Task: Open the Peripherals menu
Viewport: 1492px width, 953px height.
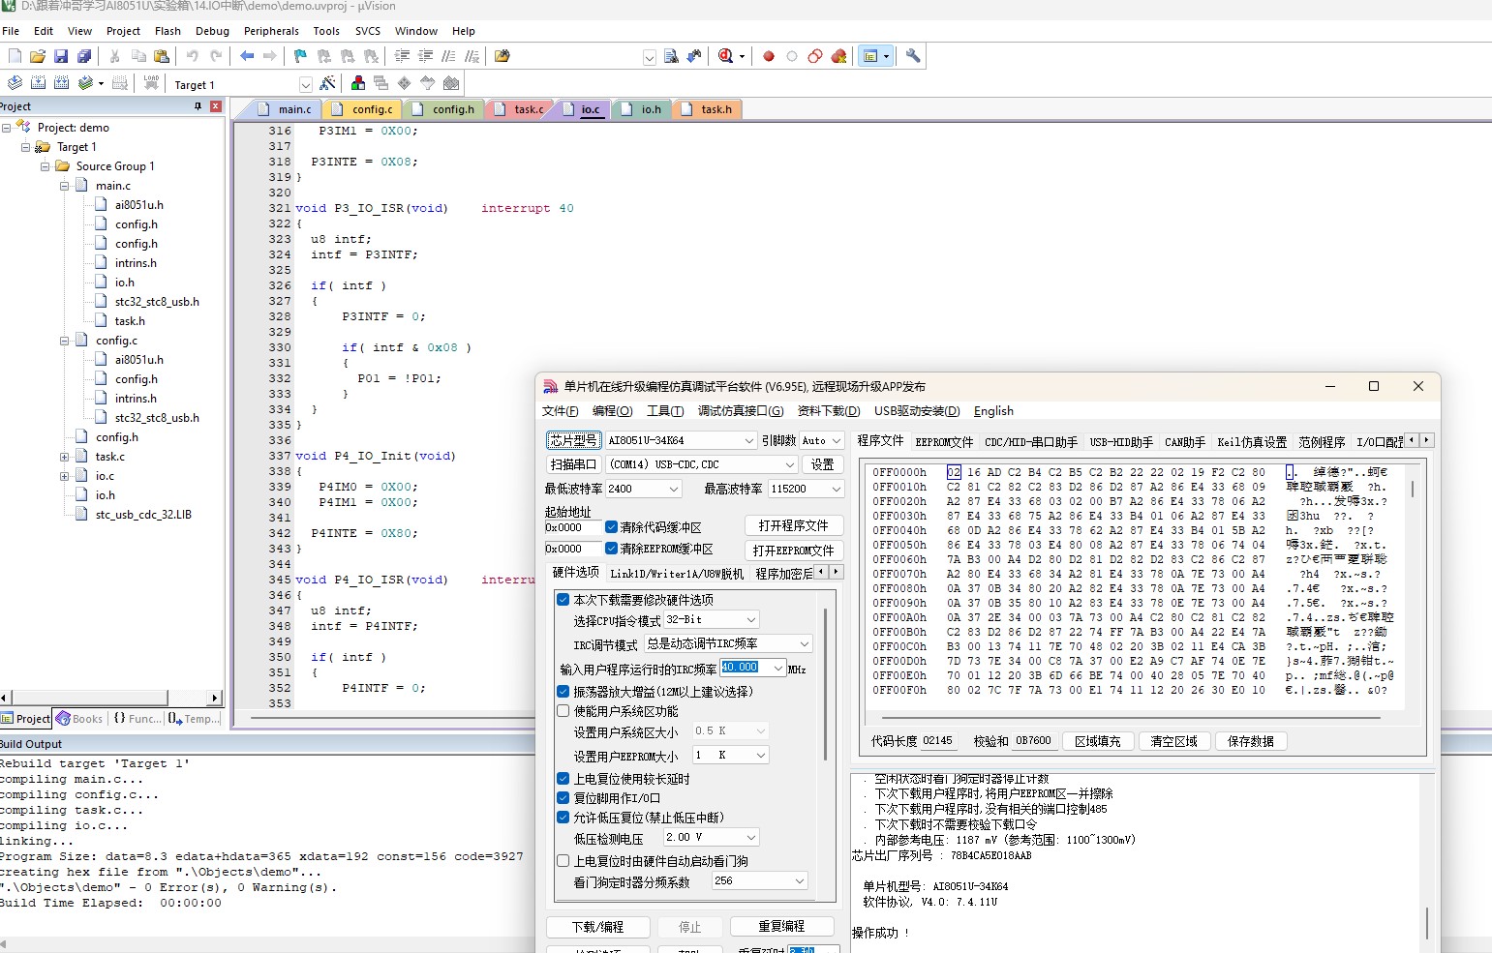Action: [x=271, y=31]
